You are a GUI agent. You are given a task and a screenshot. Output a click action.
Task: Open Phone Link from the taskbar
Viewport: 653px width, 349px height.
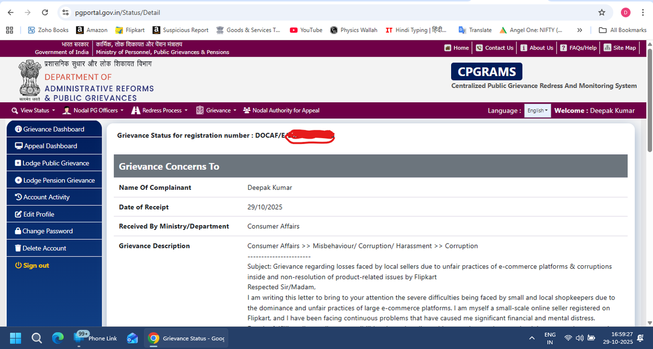(96, 338)
